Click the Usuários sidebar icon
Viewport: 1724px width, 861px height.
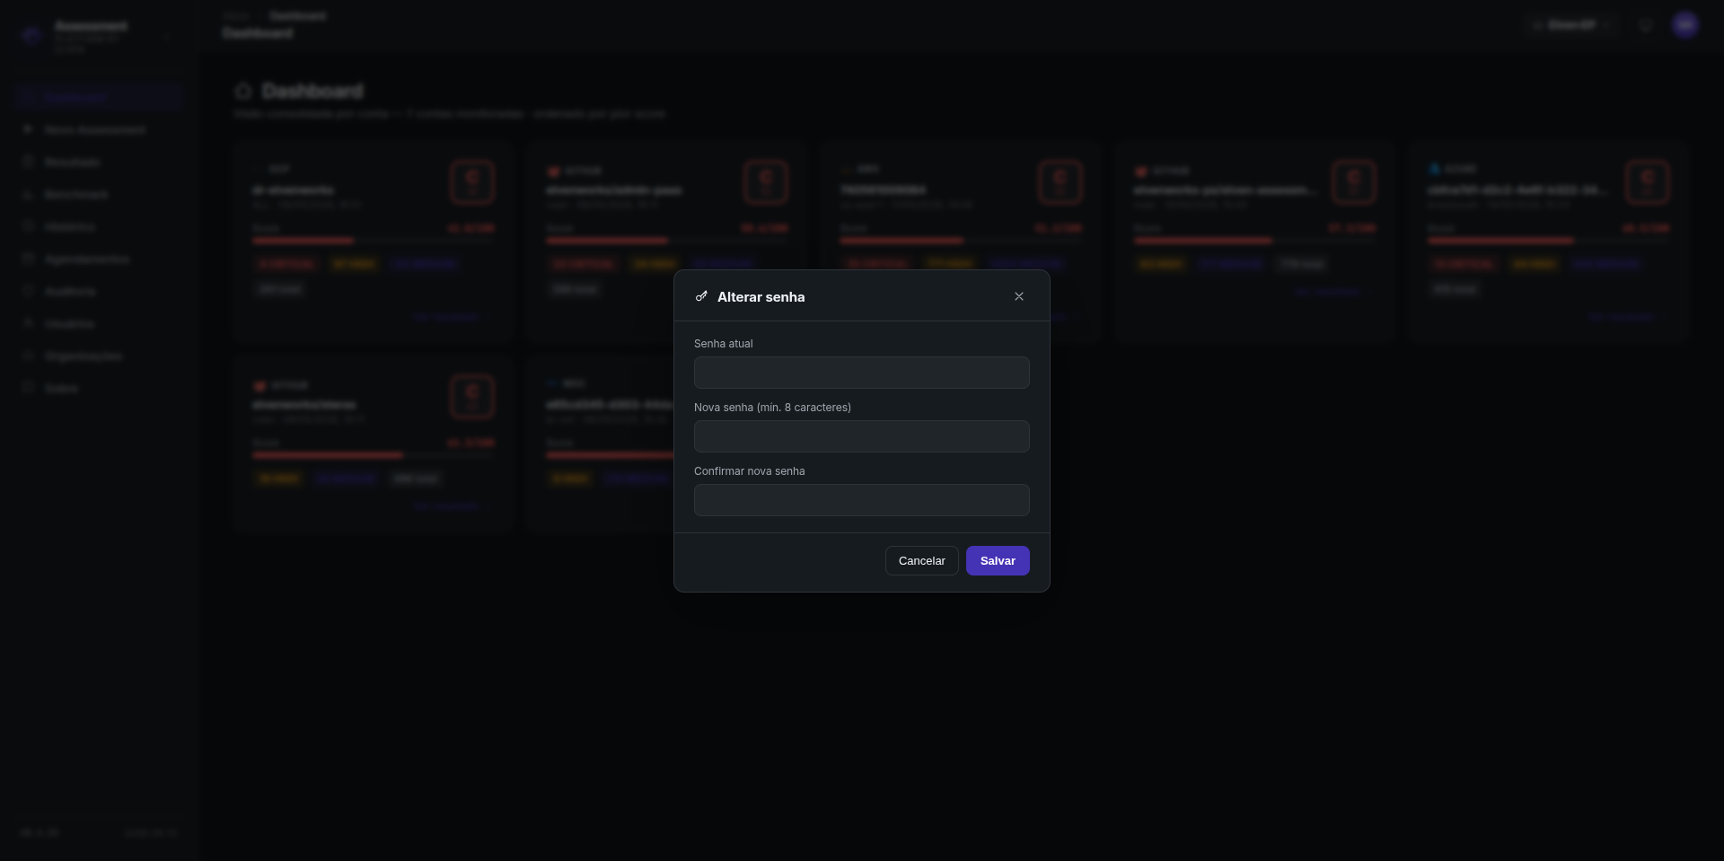coord(28,323)
